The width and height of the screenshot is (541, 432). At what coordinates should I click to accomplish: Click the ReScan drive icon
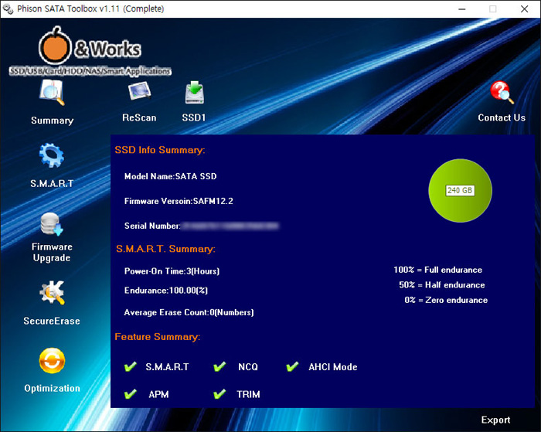(139, 90)
